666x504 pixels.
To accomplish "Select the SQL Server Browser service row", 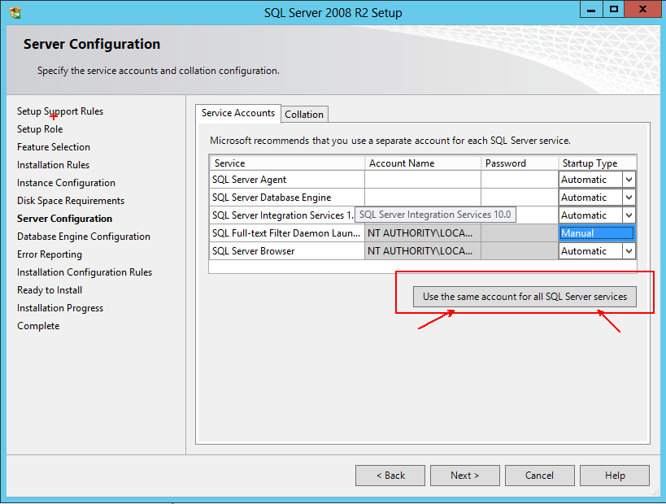I will coord(287,251).
